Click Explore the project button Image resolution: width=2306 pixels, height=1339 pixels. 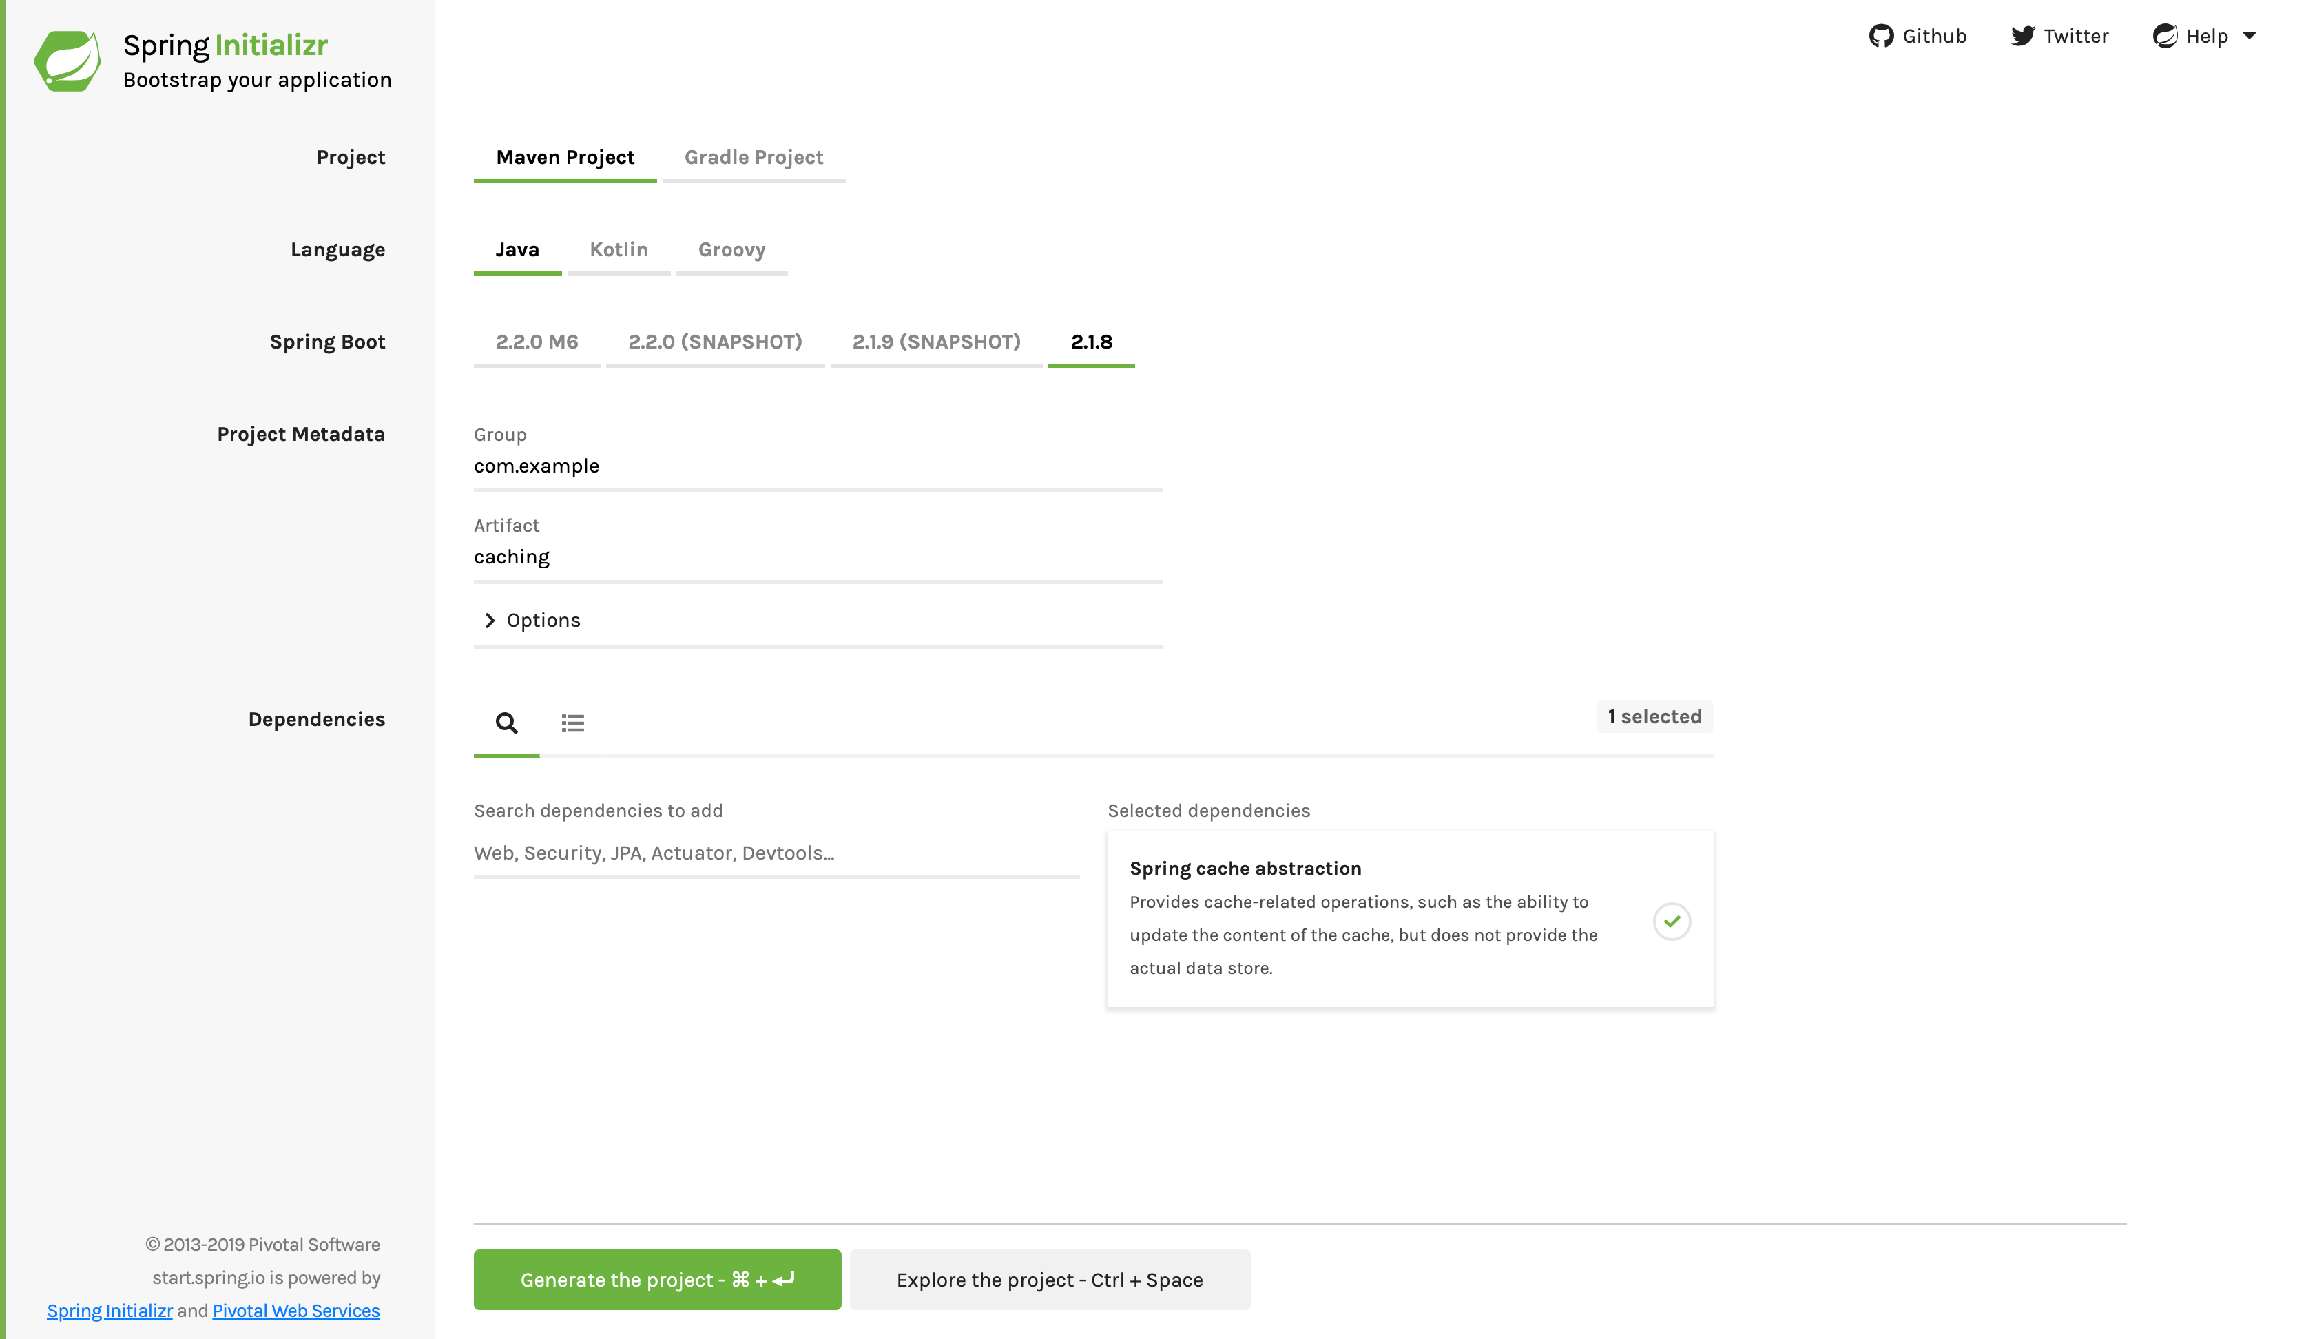pos(1050,1278)
